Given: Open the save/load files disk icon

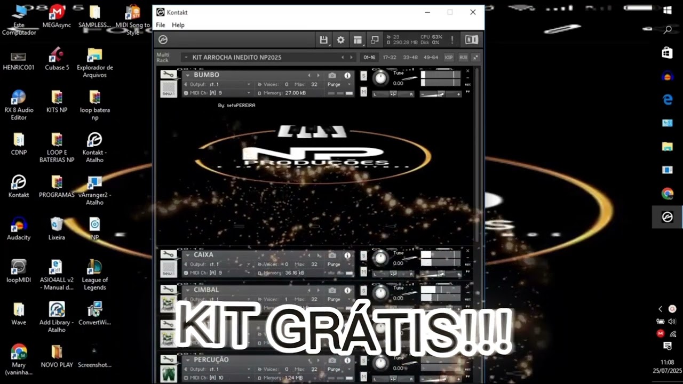Looking at the screenshot, I should (x=323, y=40).
